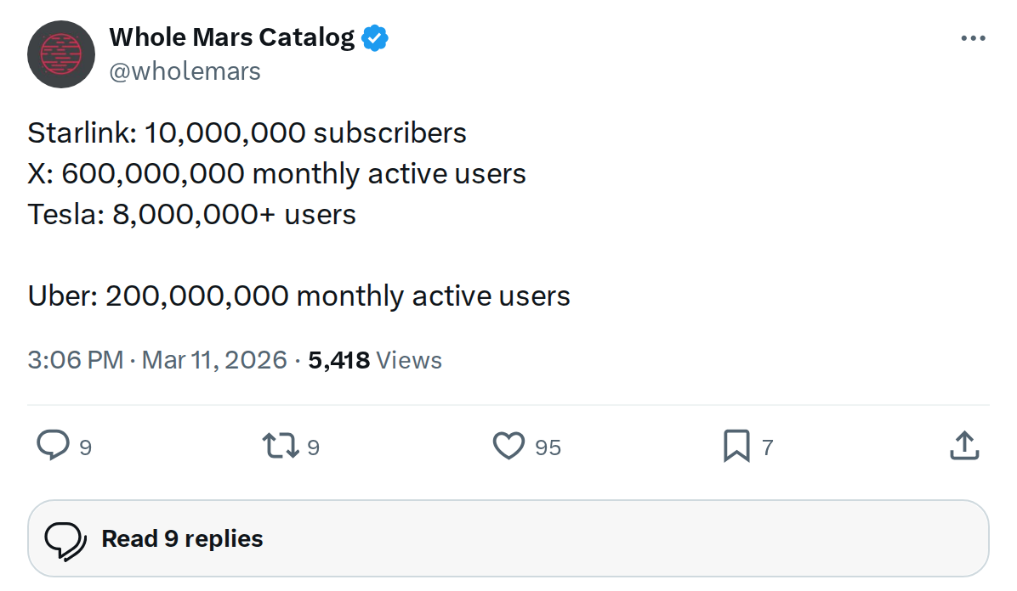This screenshot has height=591, width=1017.
Task: Repost this tweet using the retweet icon
Action: [279, 446]
